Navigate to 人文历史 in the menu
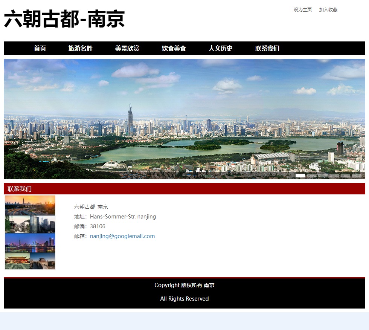Viewport: 369px width, 330px height. click(x=220, y=48)
